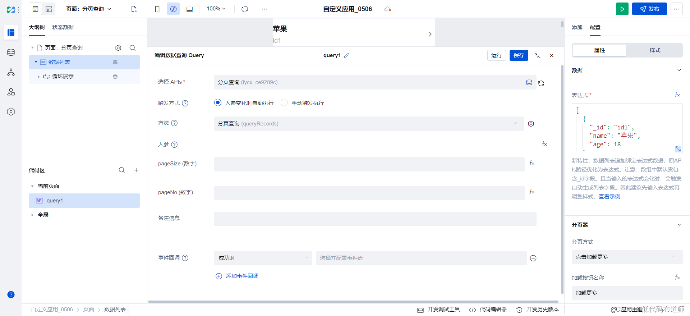Open method settings hexagon icon
The width and height of the screenshot is (690, 316).
coord(531,124)
